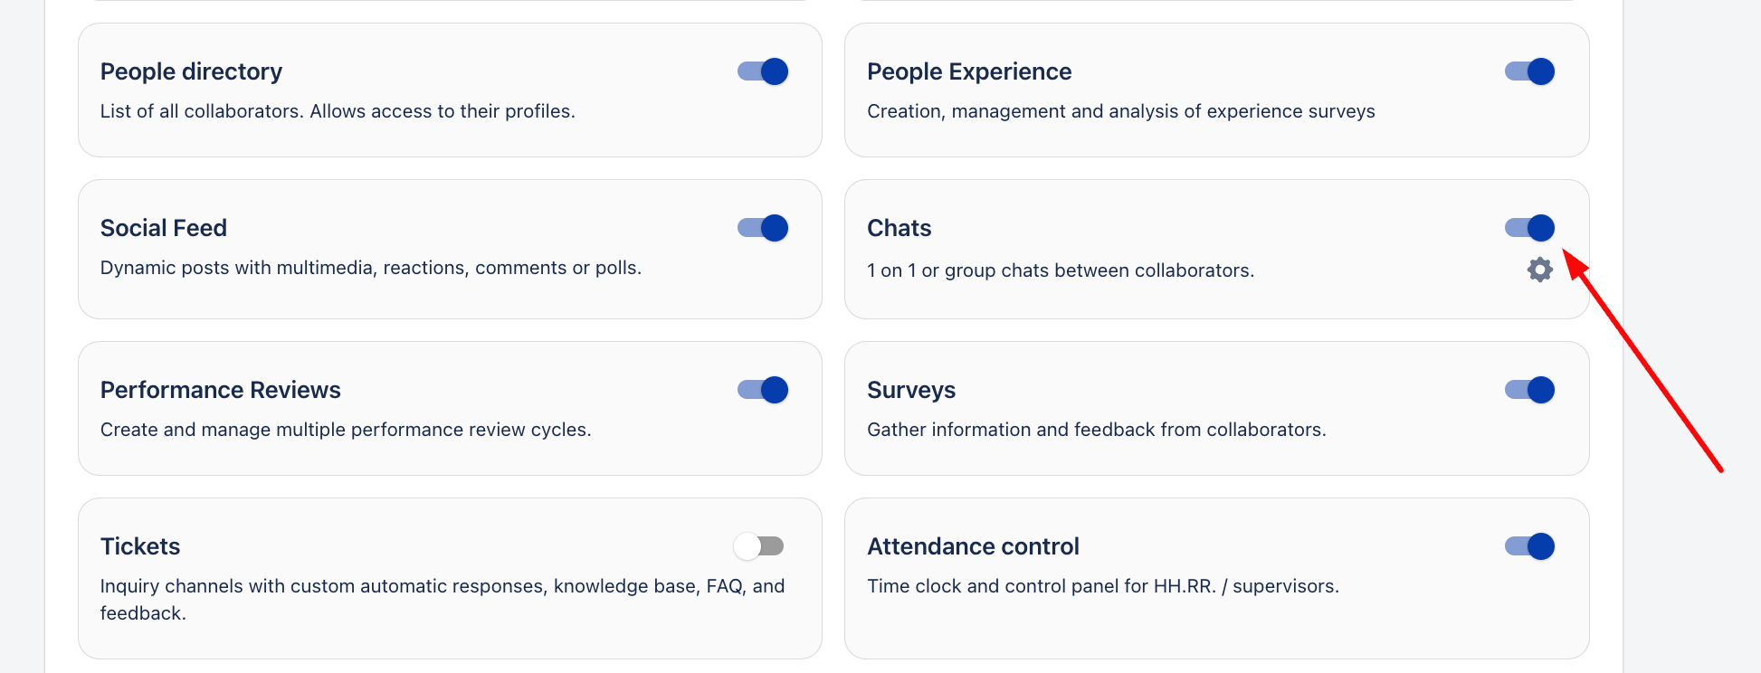Disable the Chats toggle
This screenshot has height=673, width=1761.
point(1529,228)
